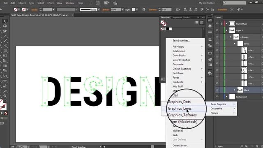Open the Stroke panel icon in dock
Screen dimensions: 263x148
tap(210, 31)
